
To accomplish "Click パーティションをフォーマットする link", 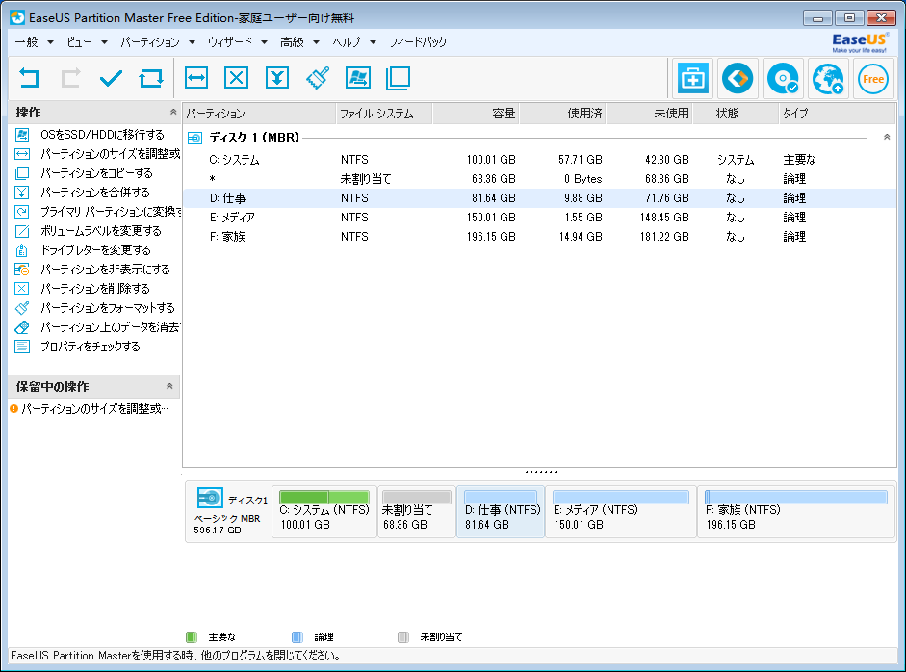I will click(x=107, y=308).
